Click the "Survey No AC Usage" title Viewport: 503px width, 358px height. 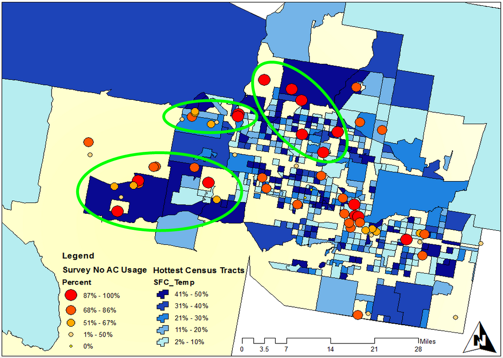105,270
